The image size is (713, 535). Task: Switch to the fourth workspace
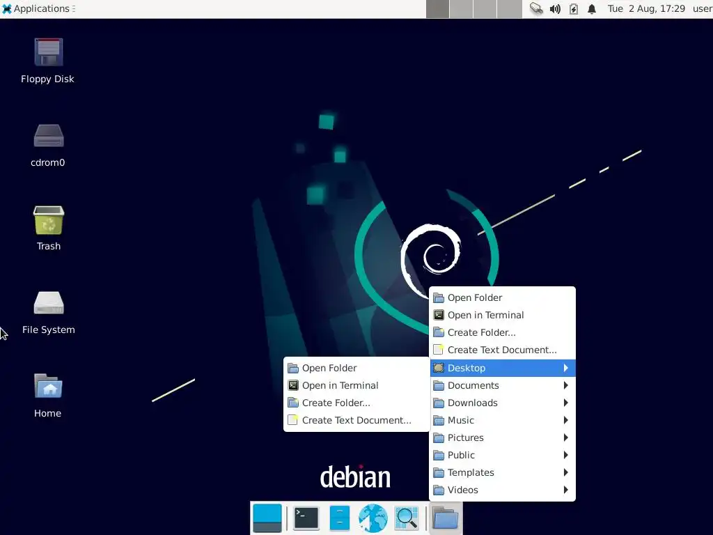tap(509, 8)
